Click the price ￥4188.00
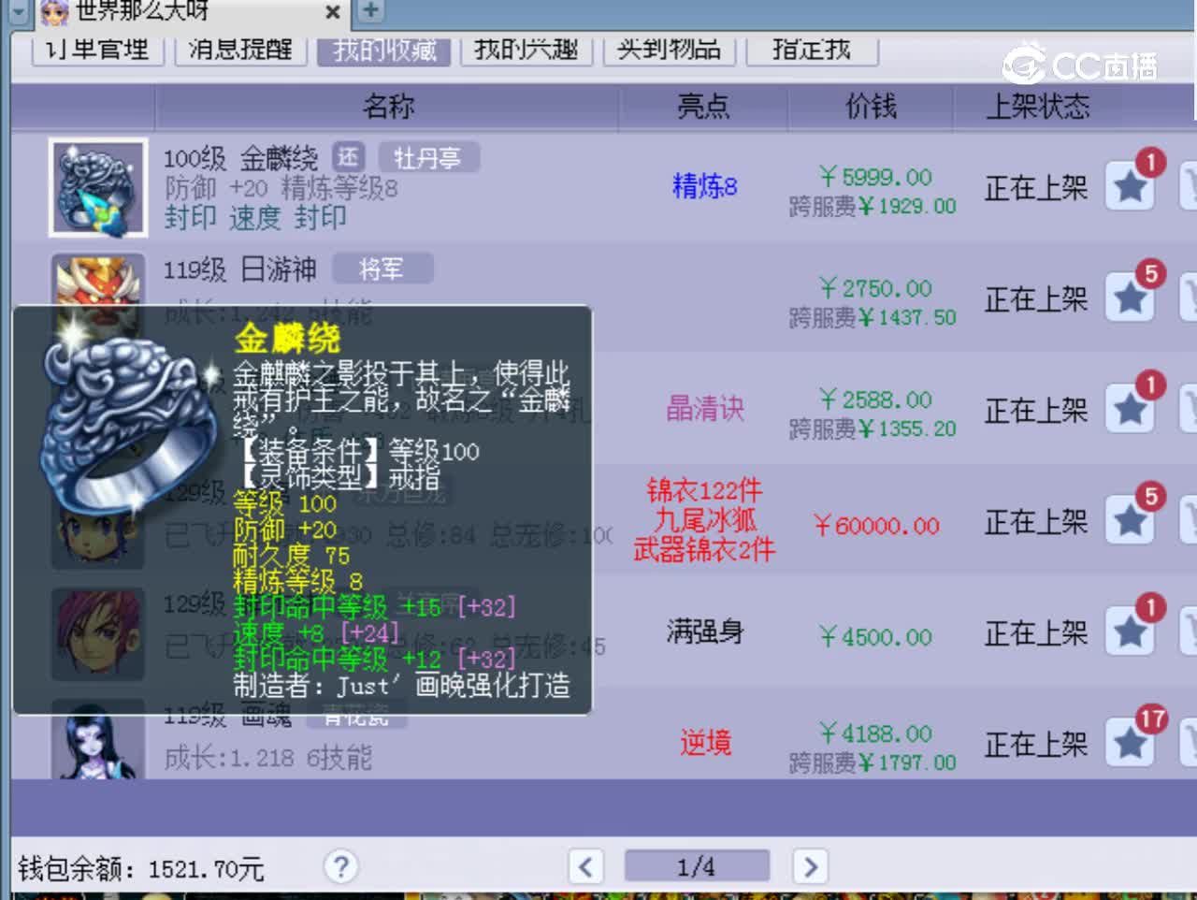This screenshot has height=900, width=1197. [x=875, y=733]
